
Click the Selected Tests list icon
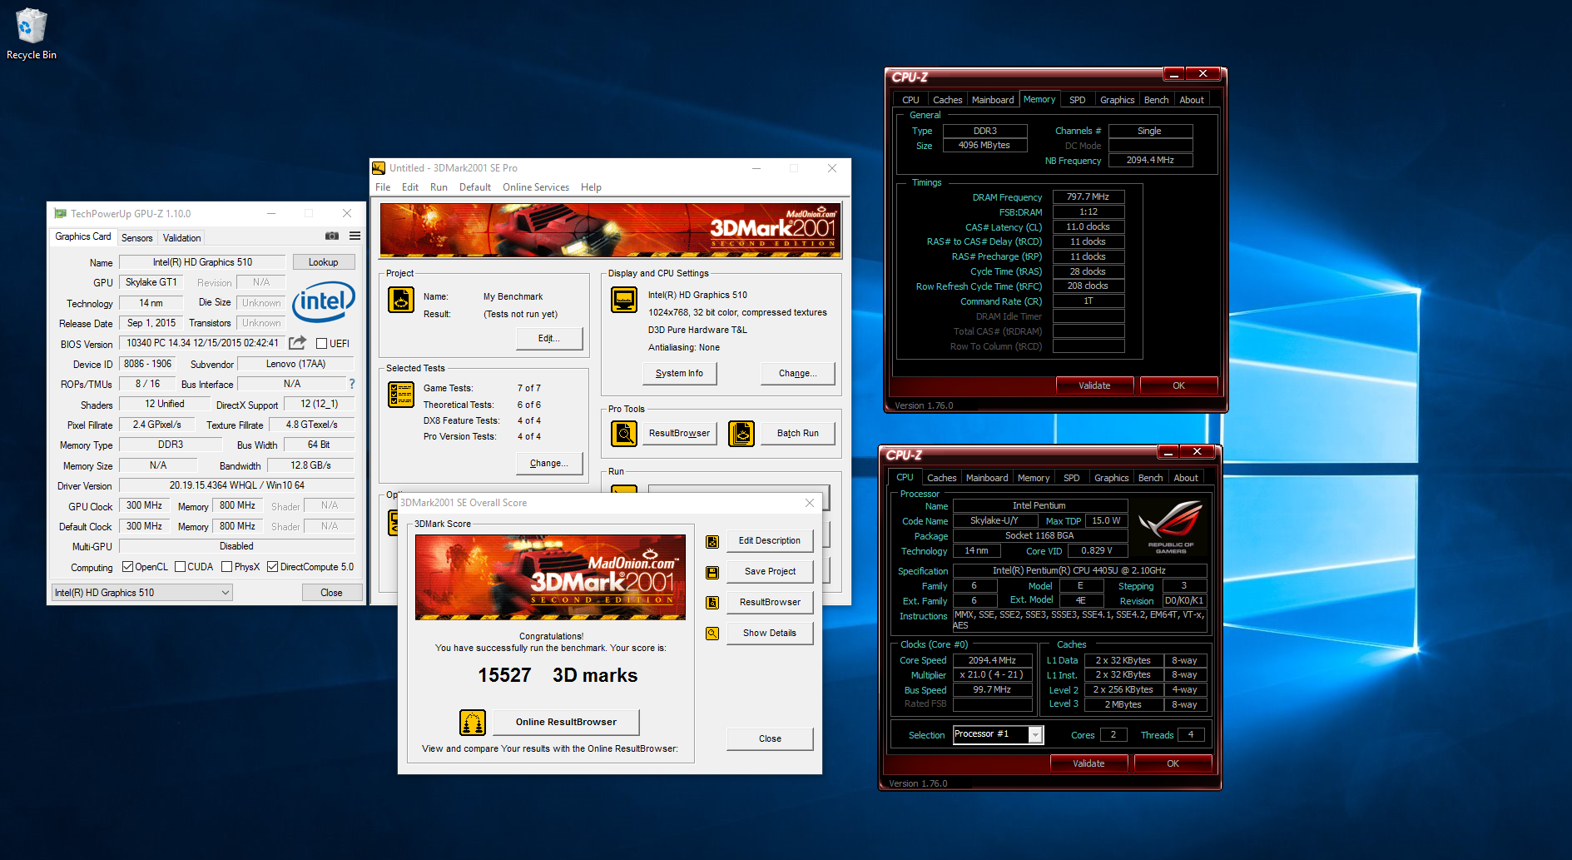[401, 395]
